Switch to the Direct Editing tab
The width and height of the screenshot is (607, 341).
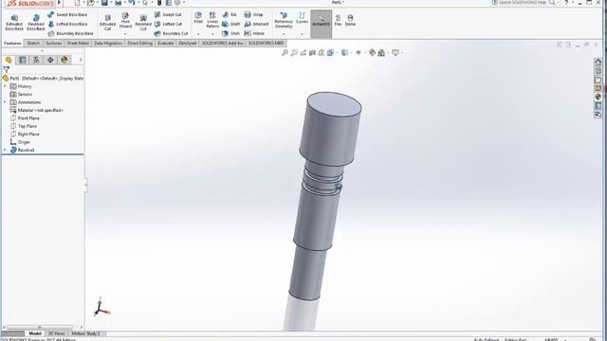(x=139, y=44)
